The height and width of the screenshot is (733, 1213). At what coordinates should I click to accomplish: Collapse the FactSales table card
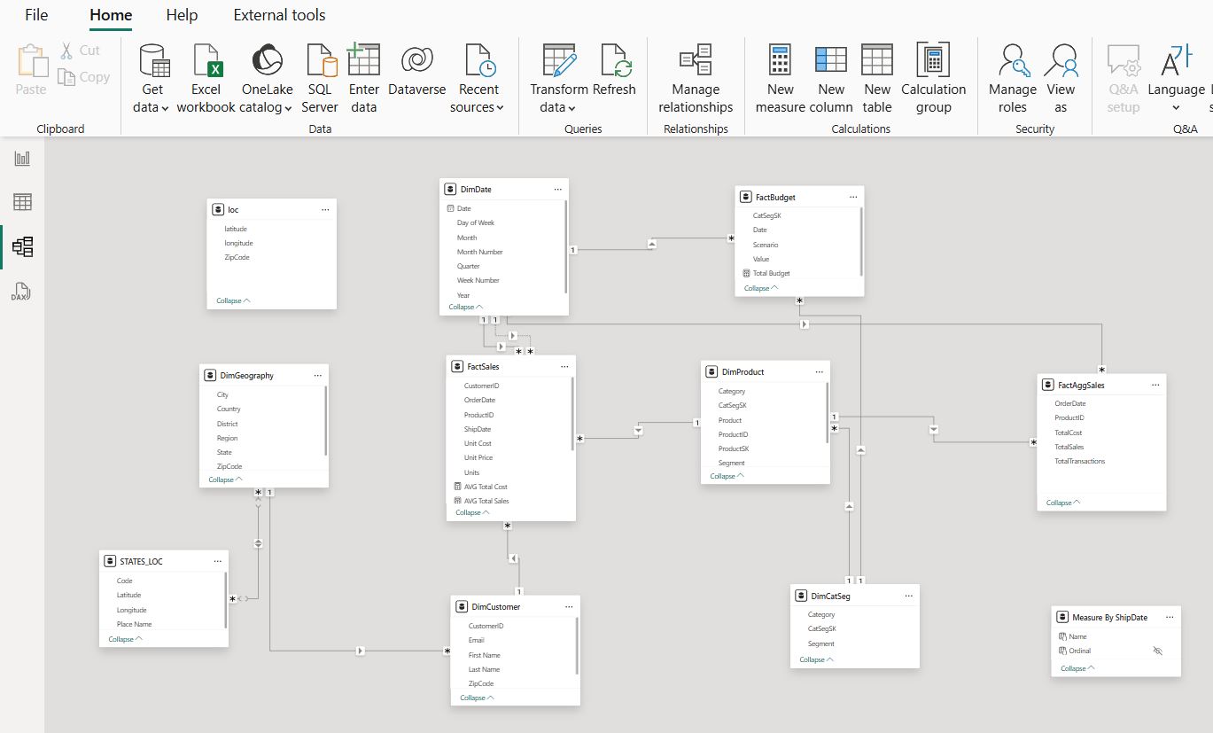click(471, 512)
